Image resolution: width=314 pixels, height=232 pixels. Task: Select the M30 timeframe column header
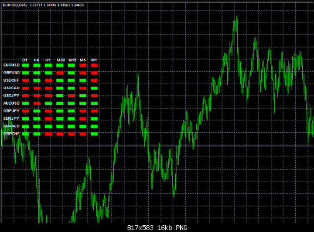[x=61, y=60]
